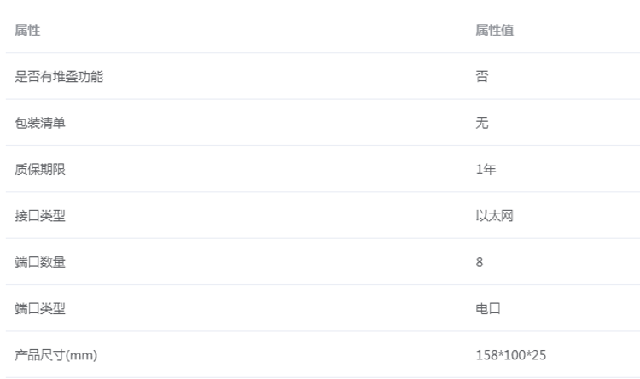Select the 包装清单 attribute label
The image size is (640, 379).
click(x=40, y=123)
